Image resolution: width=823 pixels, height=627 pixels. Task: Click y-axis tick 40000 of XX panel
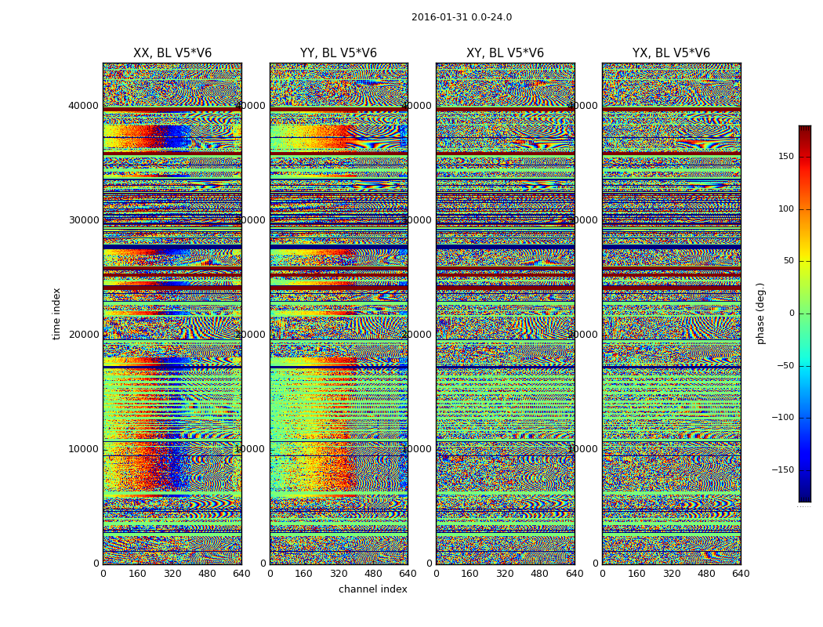(83, 106)
